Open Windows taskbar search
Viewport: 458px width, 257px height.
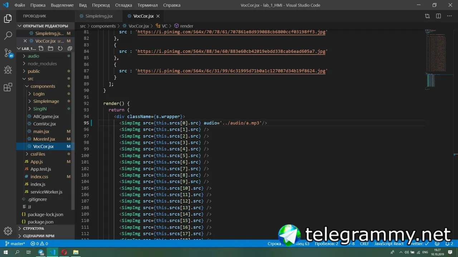[x=17, y=252]
